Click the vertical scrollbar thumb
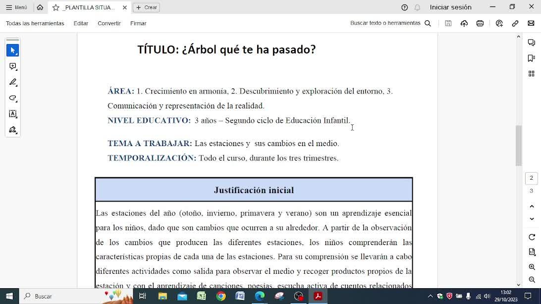 [518, 146]
